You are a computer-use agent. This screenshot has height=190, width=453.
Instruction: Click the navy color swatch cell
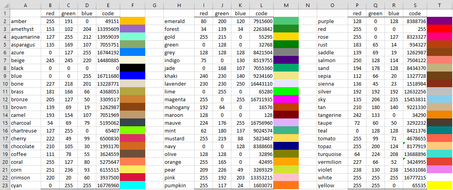point(286,147)
